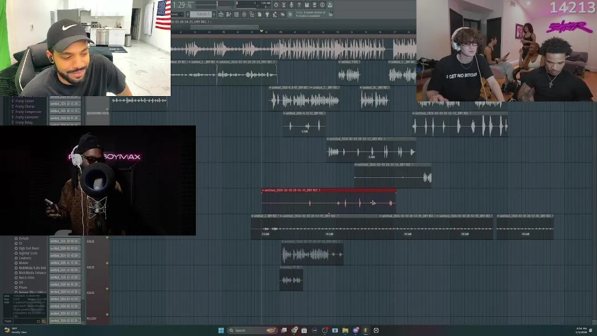Click the TAGS label in browser
This screenshot has width=597, height=336.
click(x=8, y=321)
